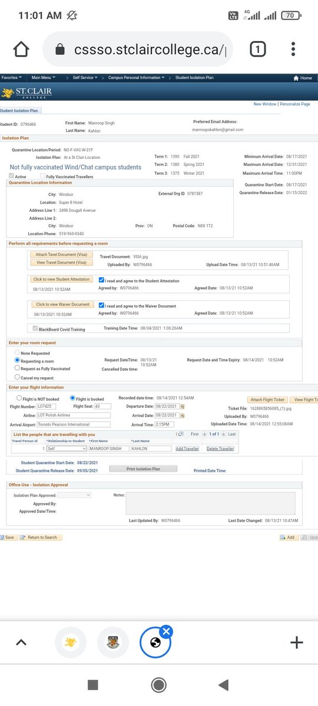Click the office Notes text area
This screenshot has height=706, width=318.
[210, 504]
